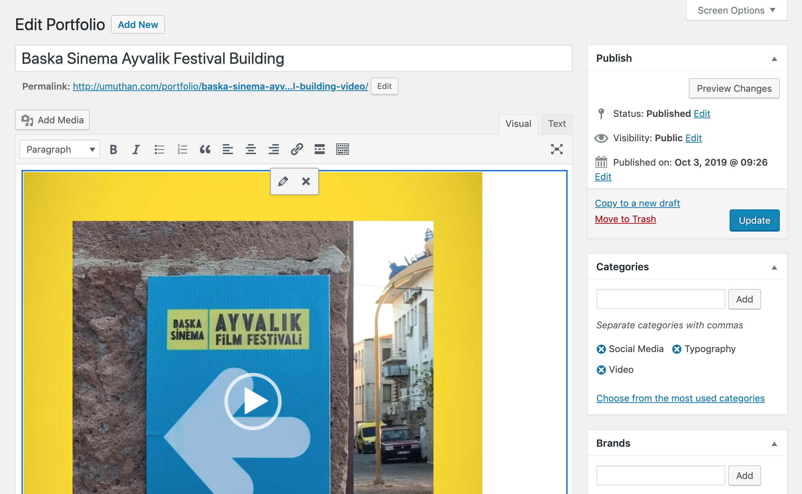Viewport: 802px width, 494px height.
Task: Open the Paragraph format dropdown
Action: point(60,149)
